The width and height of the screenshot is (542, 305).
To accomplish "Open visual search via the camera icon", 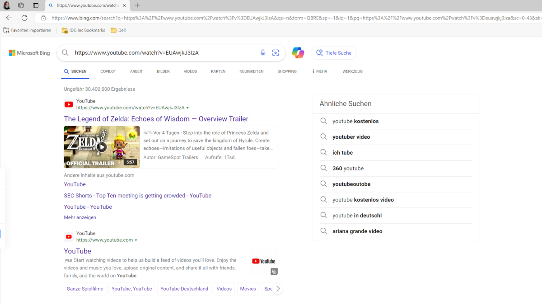I will point(276,52).
